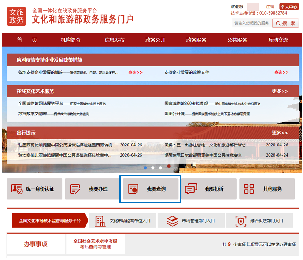Viewport: 303px width, 260px height.
Task: Open the 政务公开 navigation menu item
Action: (155, 40)
